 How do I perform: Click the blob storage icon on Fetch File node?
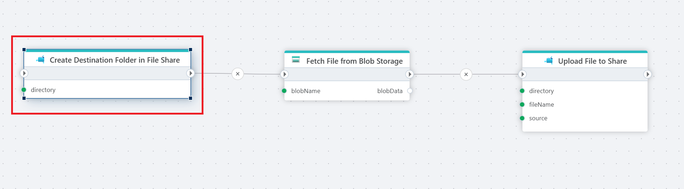click(x=296, y=60)
